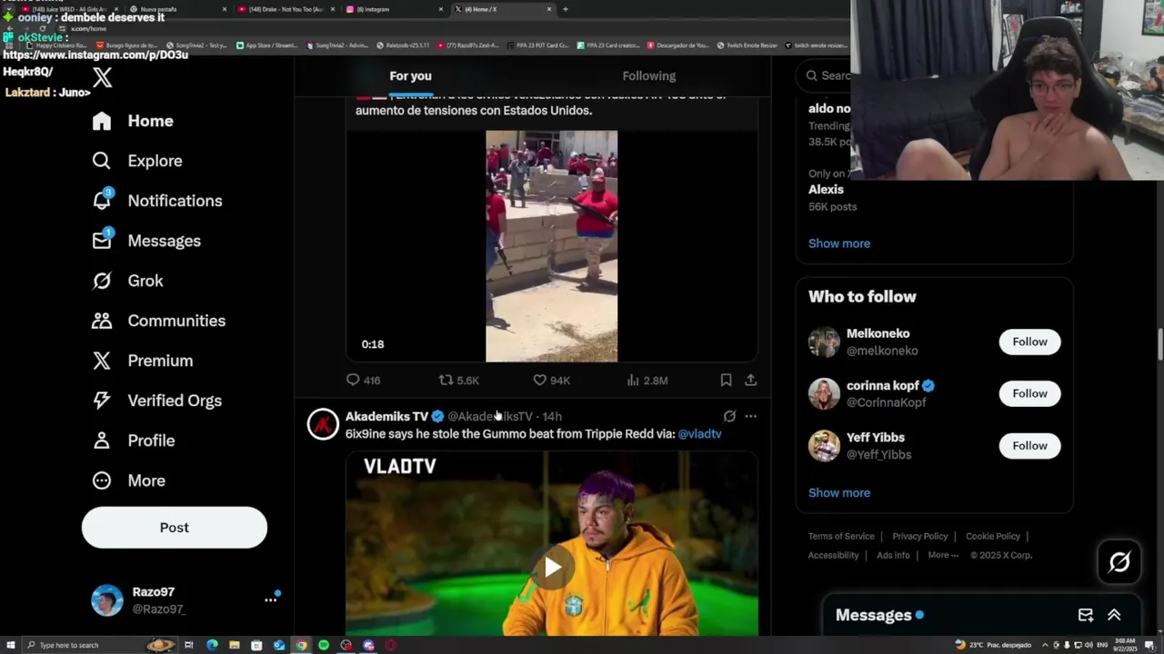This screenshot has height=654, width=1164.
Task: Open Spotify from the taskbar
Action: coord(324,645)
